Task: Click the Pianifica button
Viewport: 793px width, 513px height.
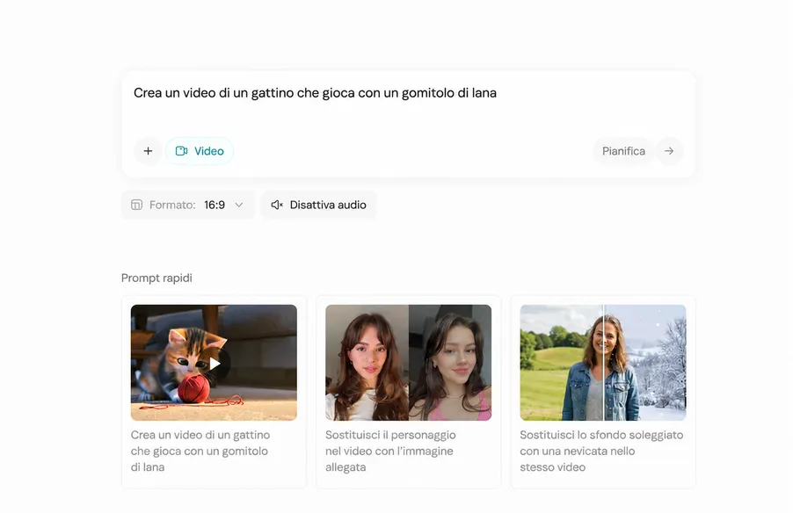Action: 623,151
